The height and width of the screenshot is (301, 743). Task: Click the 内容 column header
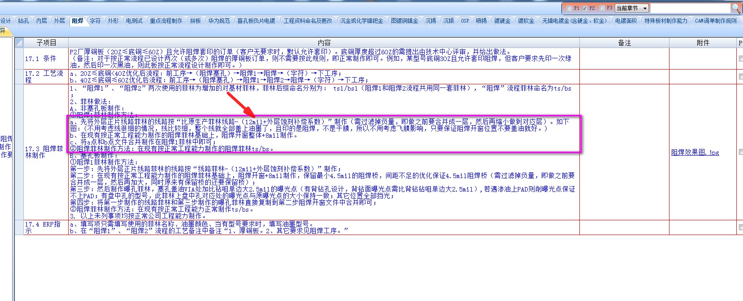[324, 43]
